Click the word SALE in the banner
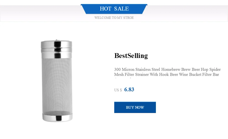The width and height of the screenshot is (228, 139). pyautogui.click(x=121, y=9)
